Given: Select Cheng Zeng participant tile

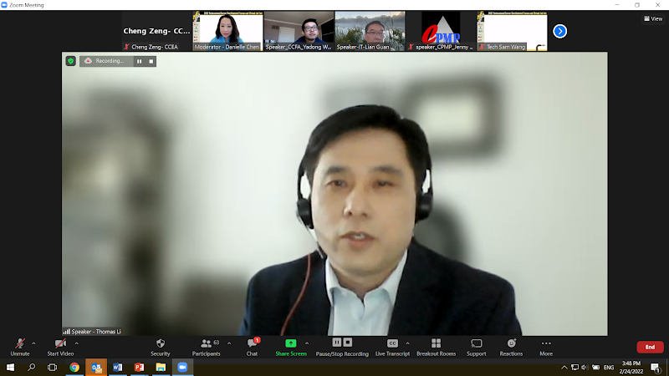Looking at the screenshot, I should click(x=156, y=31).
